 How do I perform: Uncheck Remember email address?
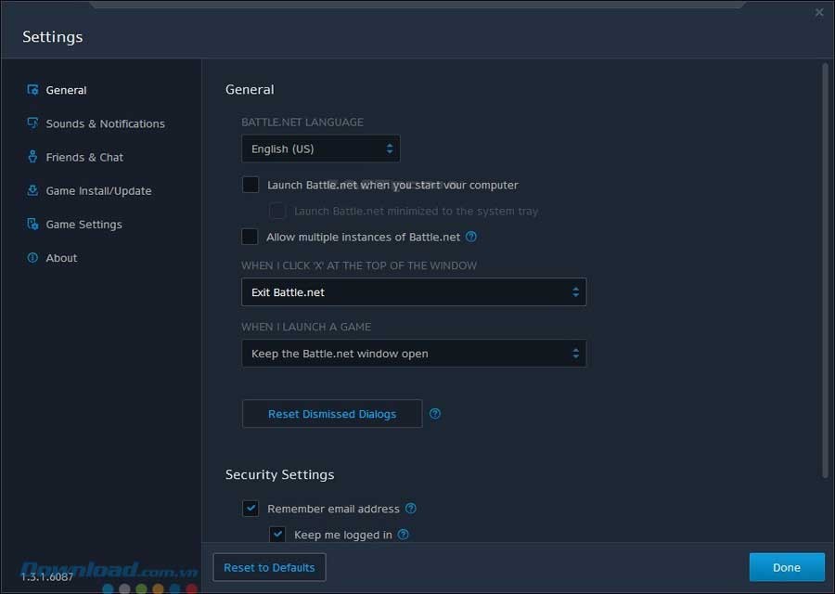click(250, 509)
